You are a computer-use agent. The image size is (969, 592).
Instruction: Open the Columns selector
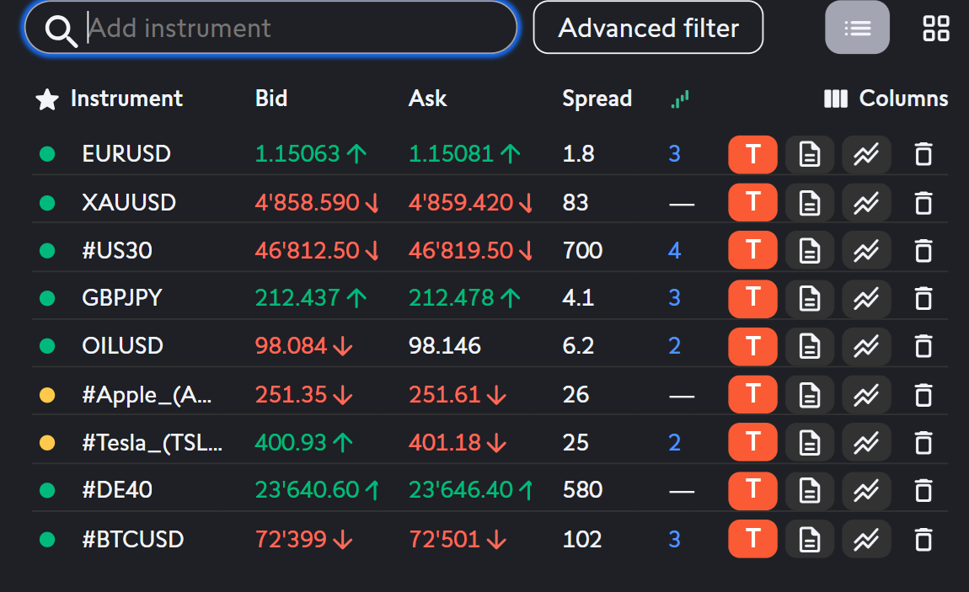[886, 99]
